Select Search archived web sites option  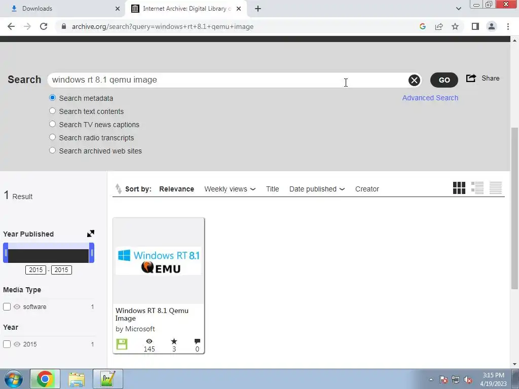click(52, 150)
